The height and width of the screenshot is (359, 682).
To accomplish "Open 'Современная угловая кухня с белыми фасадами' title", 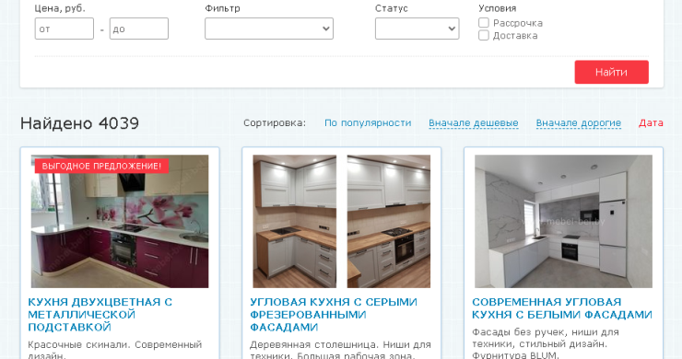I will pos(562,308).
